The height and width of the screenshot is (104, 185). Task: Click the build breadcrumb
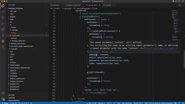[x=96, y=8]
